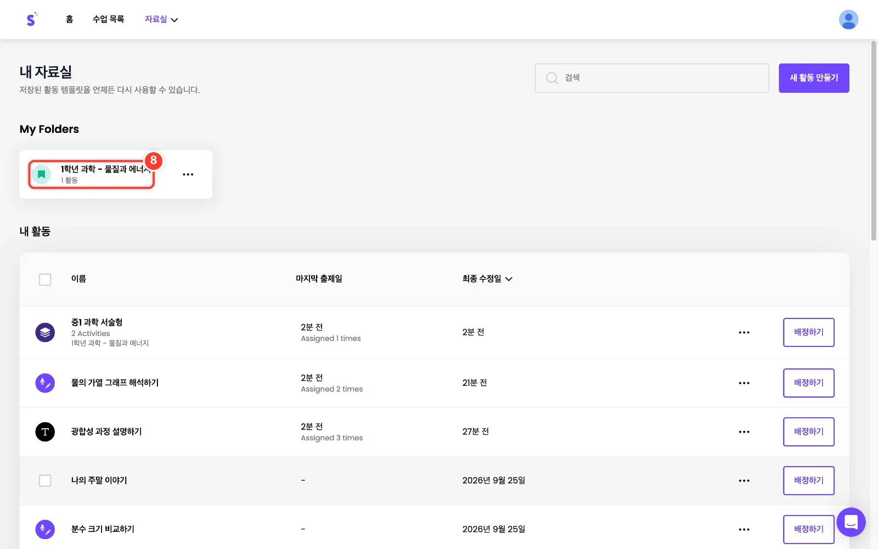Assign 물의 가열 그래프 해석하기 with 배정하기
Viewport: 878px width, 549px height.
tap(808, 383)
